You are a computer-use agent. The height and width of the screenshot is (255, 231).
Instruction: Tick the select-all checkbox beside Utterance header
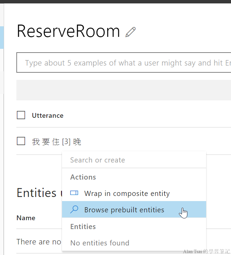21,115
